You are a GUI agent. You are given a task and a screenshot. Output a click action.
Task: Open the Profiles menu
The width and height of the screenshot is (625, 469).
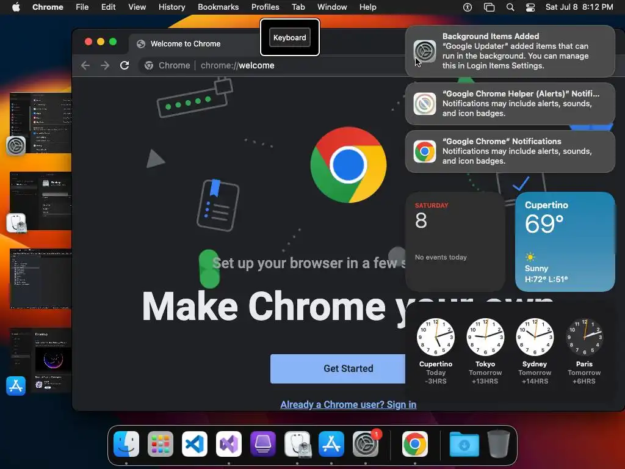point(265,7)
